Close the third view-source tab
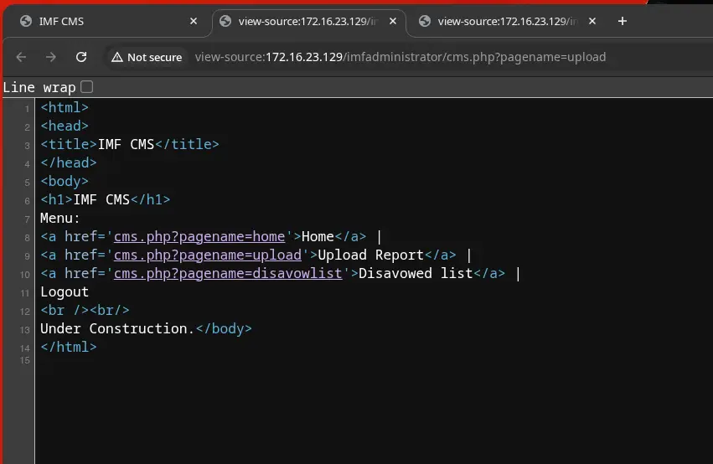This screenshot has width=713, height=464. click(593, 21)
